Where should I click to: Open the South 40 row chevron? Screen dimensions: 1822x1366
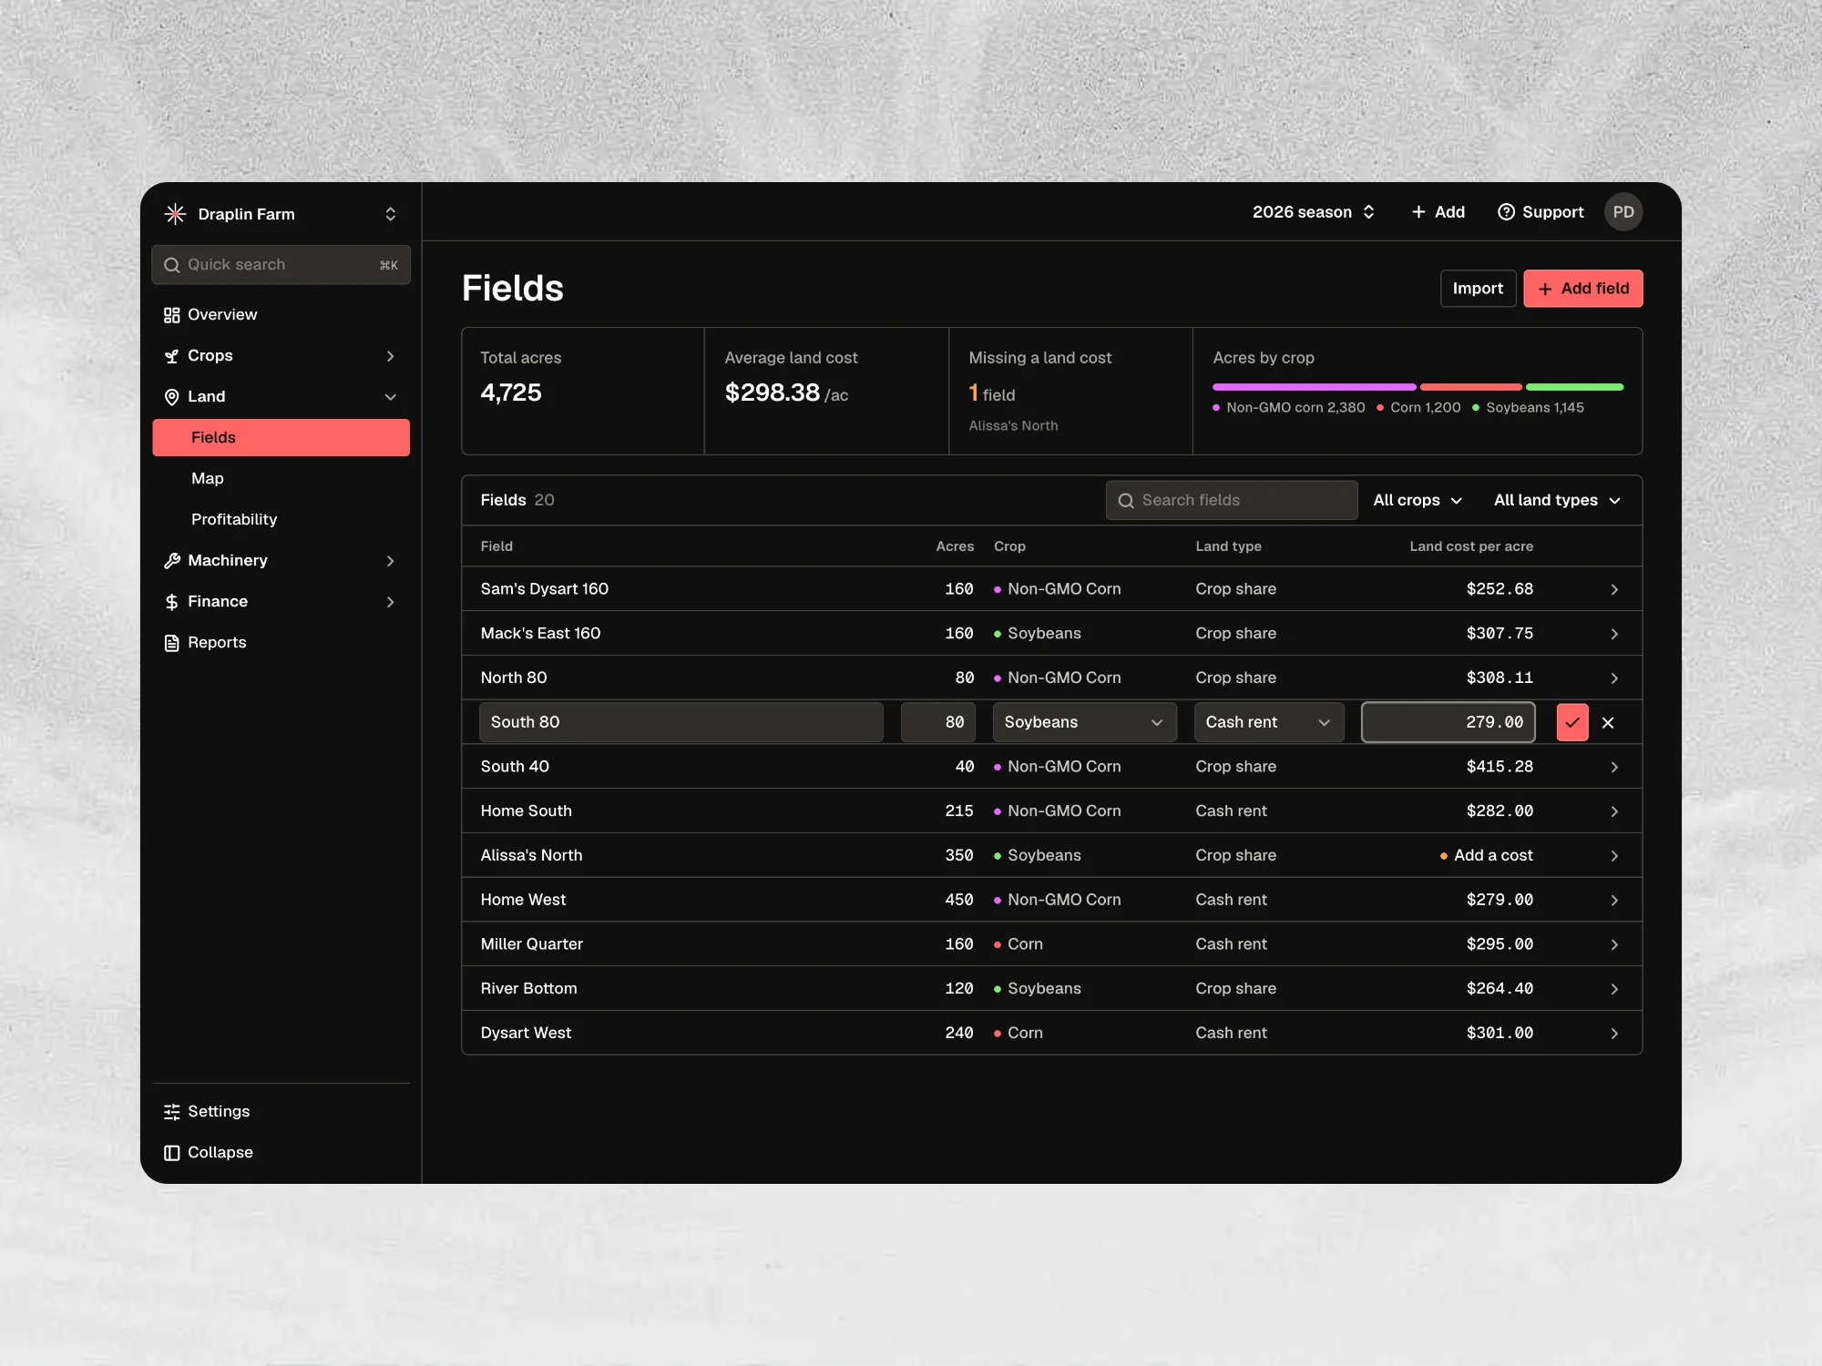coord(1614,767)
